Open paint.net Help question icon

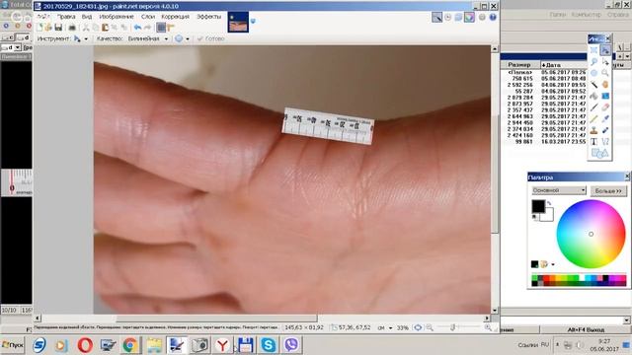493,18
